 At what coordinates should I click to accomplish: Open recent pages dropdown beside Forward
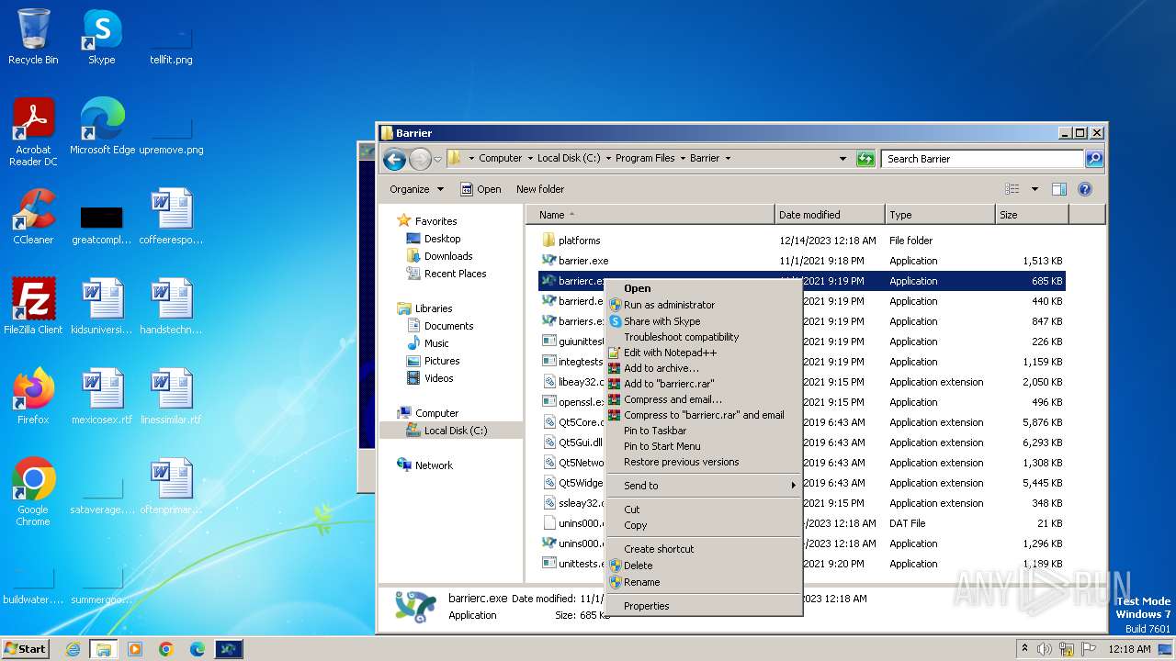pos(437,159)
